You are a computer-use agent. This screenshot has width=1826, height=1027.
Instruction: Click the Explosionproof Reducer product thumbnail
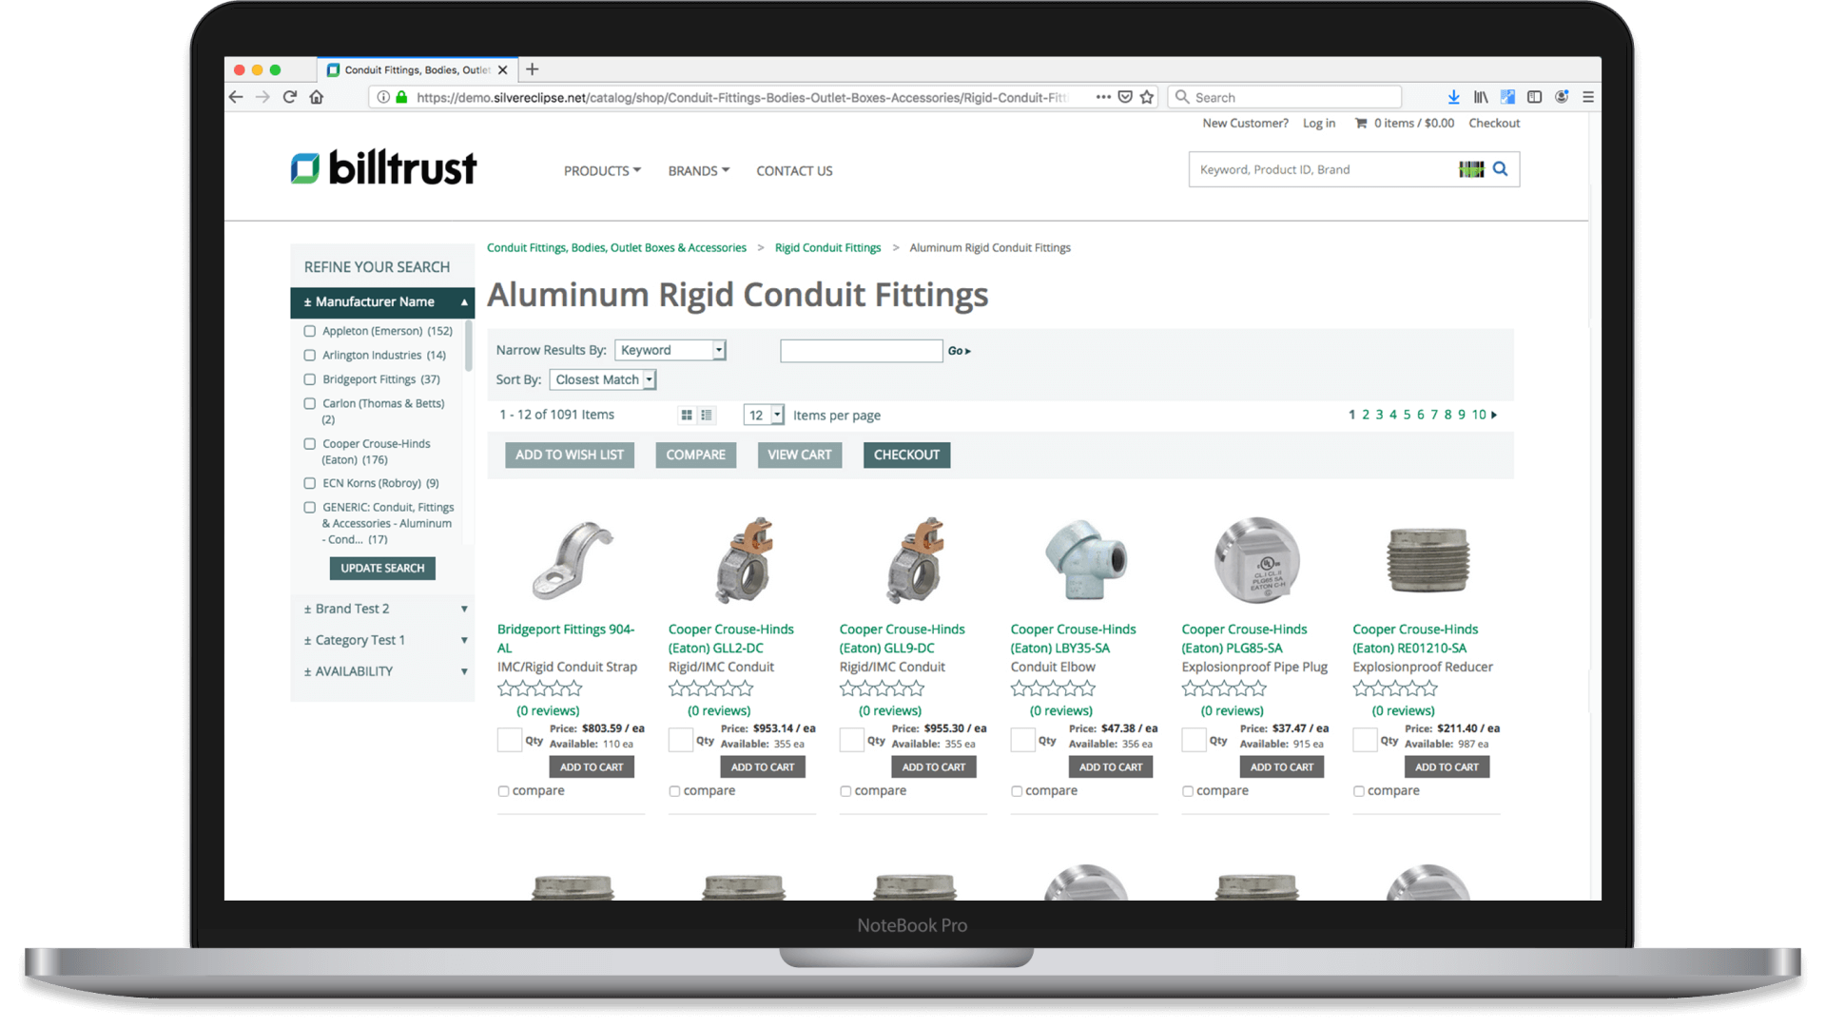pyautogui.click(x=1428, y=560)
